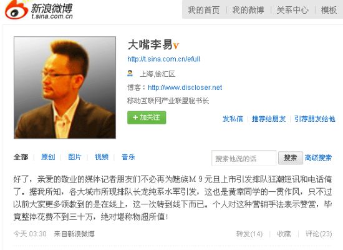Switch to the 视频 tab
Image resolution: width=343 pixels, height=250 pixels.
tap(102, 157)
